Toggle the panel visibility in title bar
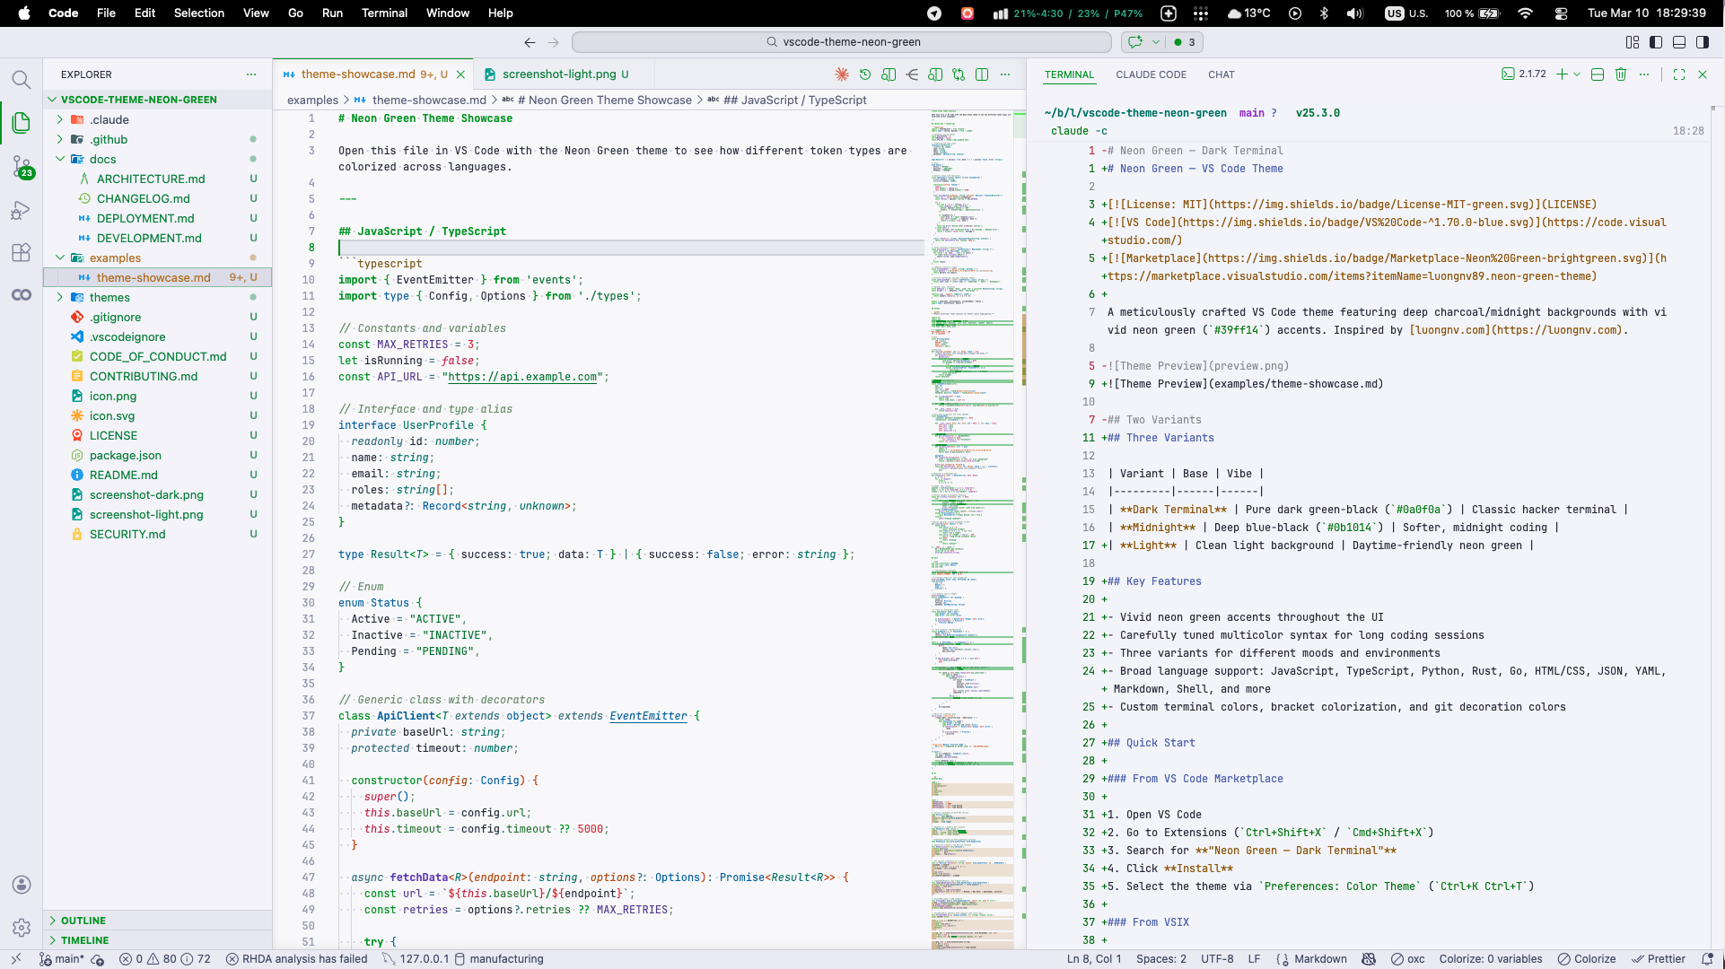The image size is (1725, 969). coord(1679,42)
